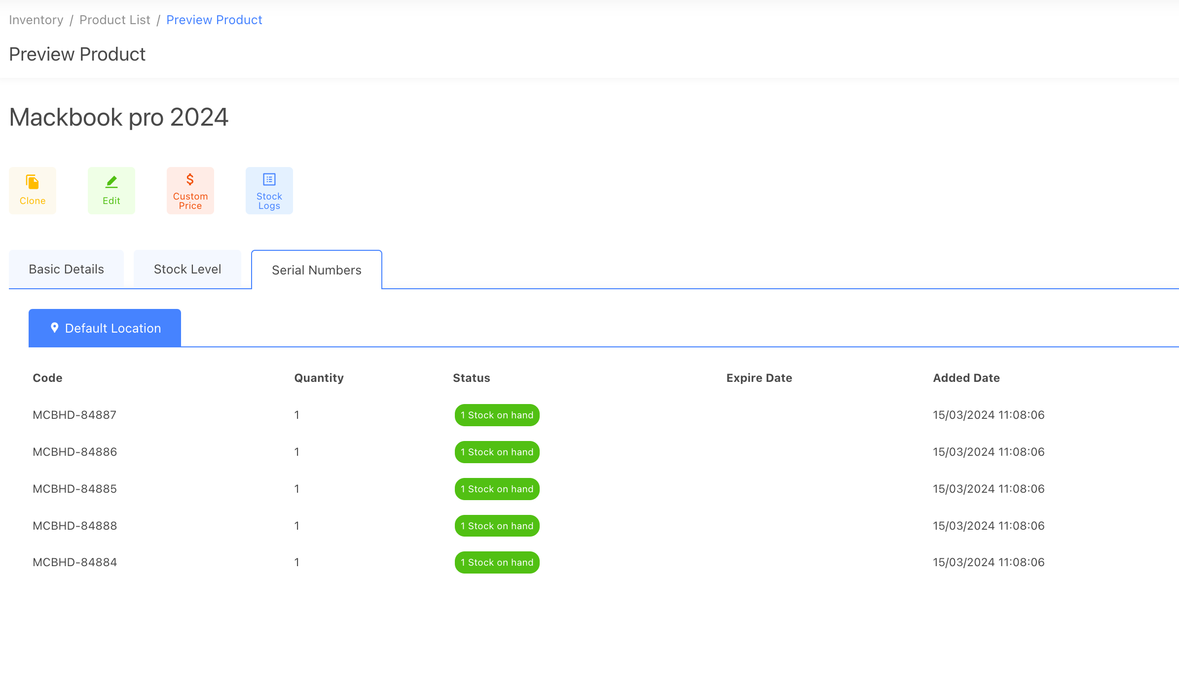
Task: Click the Clone product icon
Action: (33, 182)
